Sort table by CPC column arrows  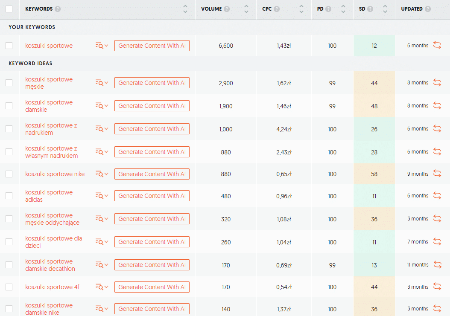pos(301,9)
